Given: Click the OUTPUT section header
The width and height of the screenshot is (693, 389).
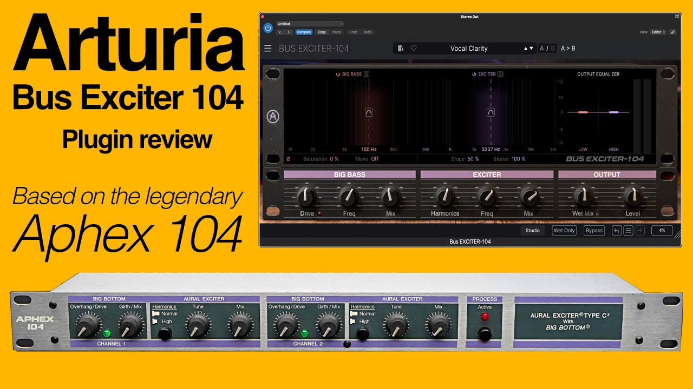Looking at the screenshot, I should [607, 175].
